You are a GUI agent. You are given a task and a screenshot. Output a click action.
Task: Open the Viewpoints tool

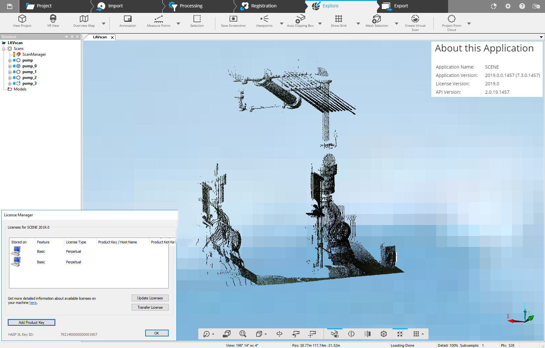pyautogui.click(x=264, y=21)
